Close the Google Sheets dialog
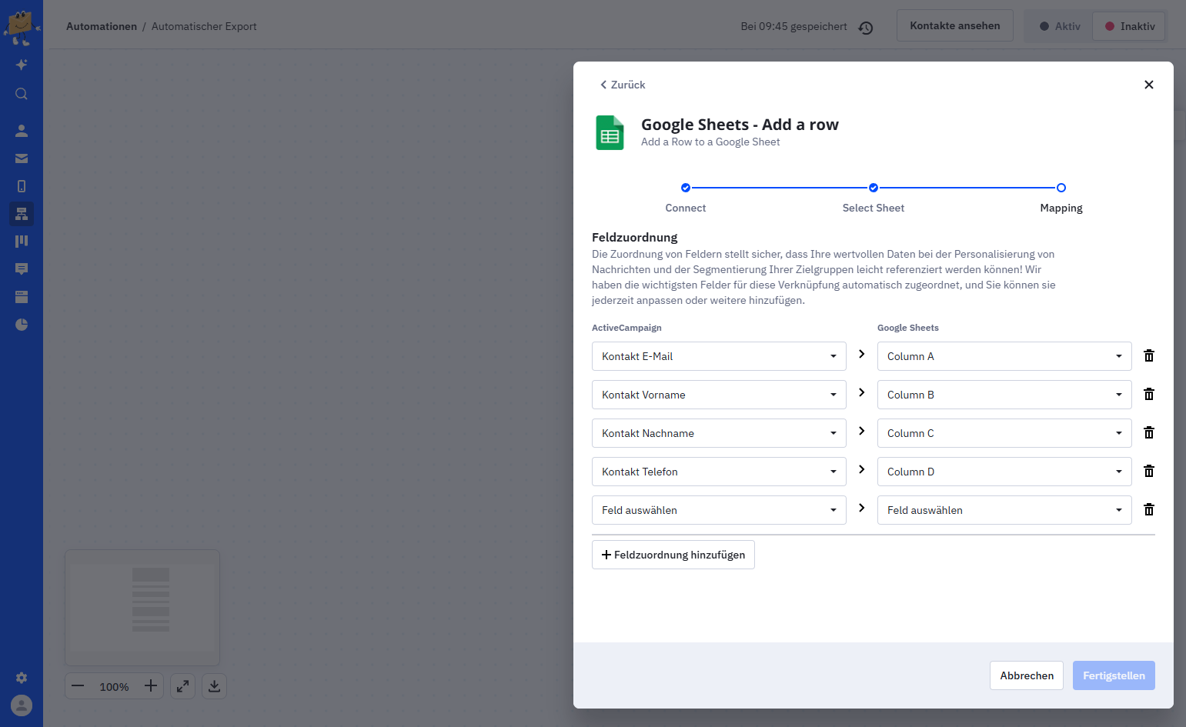The width and height of the screenshot is (1186, 727). 1149,85
